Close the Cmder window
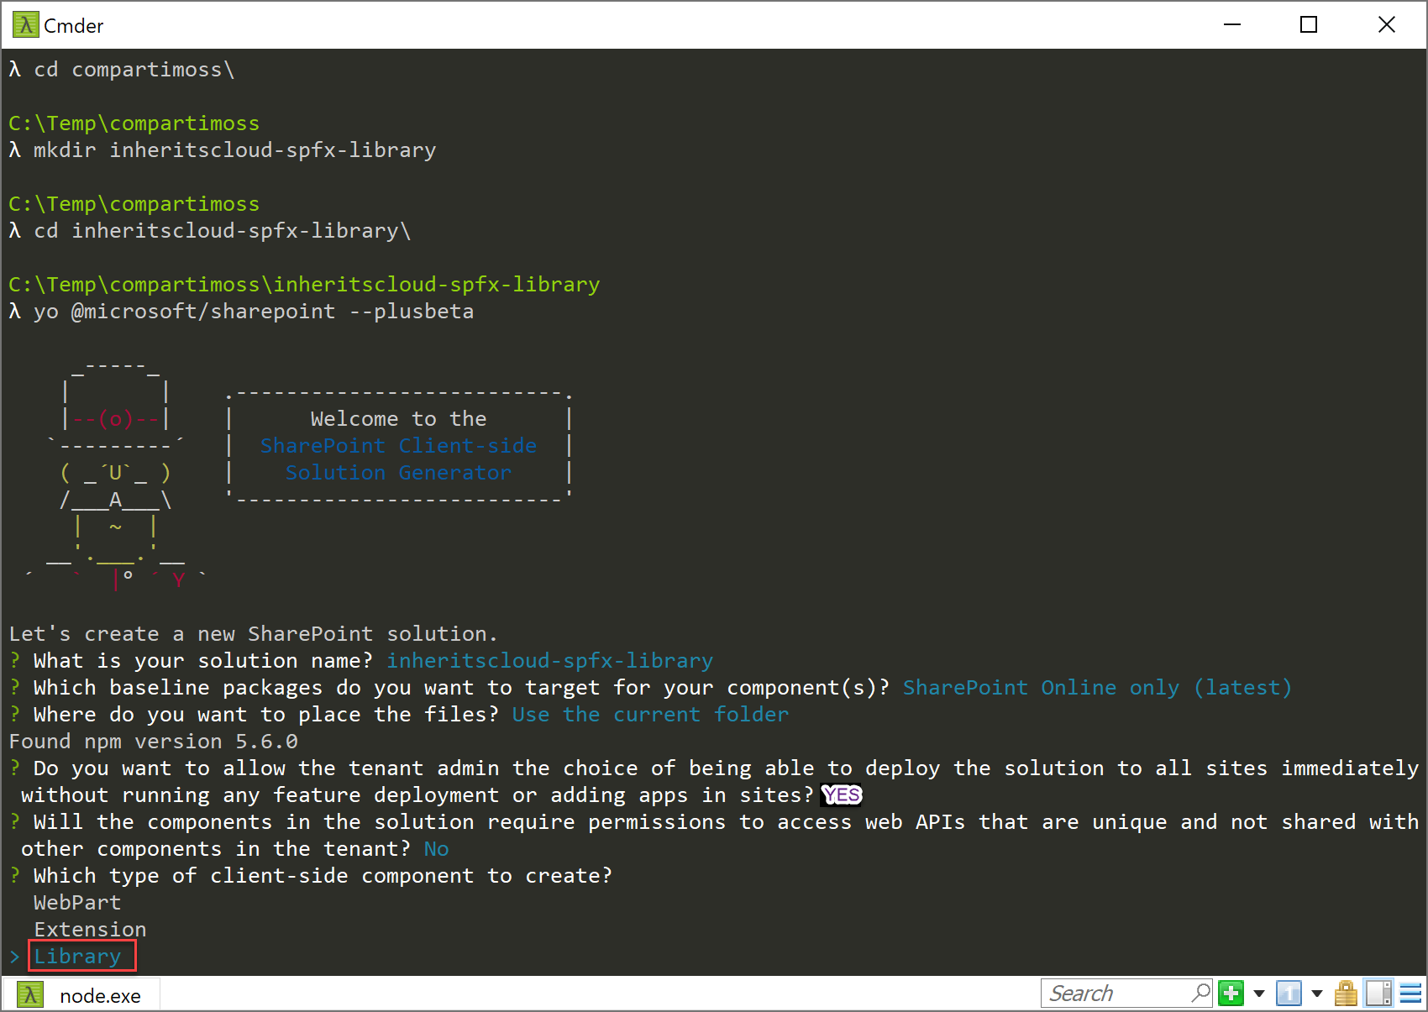The height and width of the screenshot is (1012, 1428). coord(1387,25)
